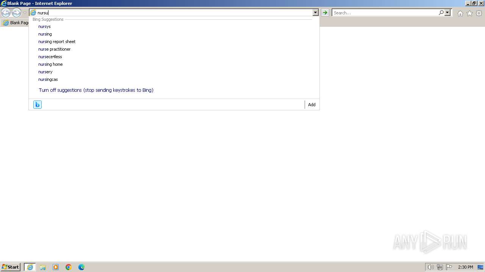Click the green Go arrow button

[x=325, y=13]
